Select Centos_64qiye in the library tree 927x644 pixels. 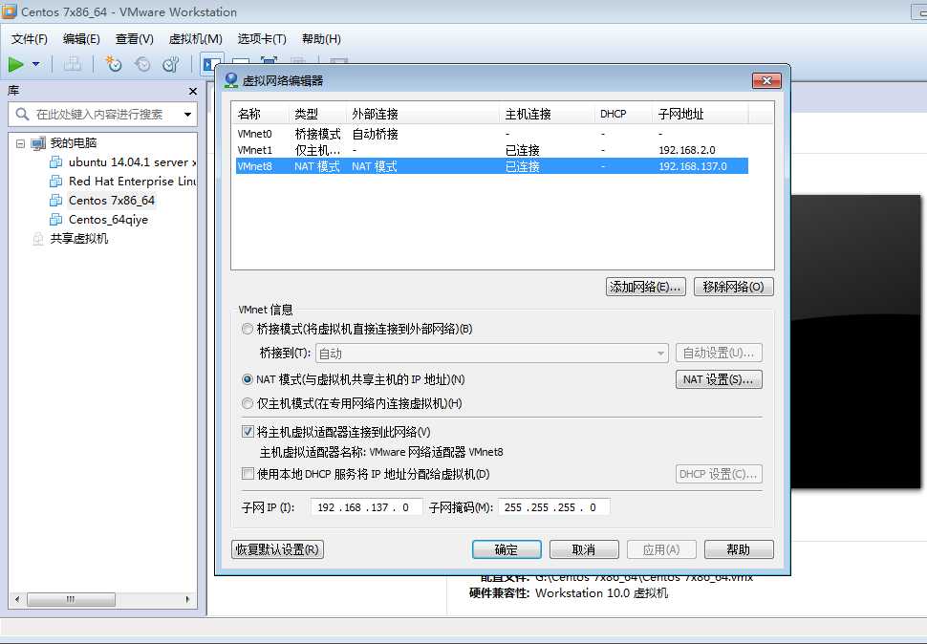click(x=108, y=219)
